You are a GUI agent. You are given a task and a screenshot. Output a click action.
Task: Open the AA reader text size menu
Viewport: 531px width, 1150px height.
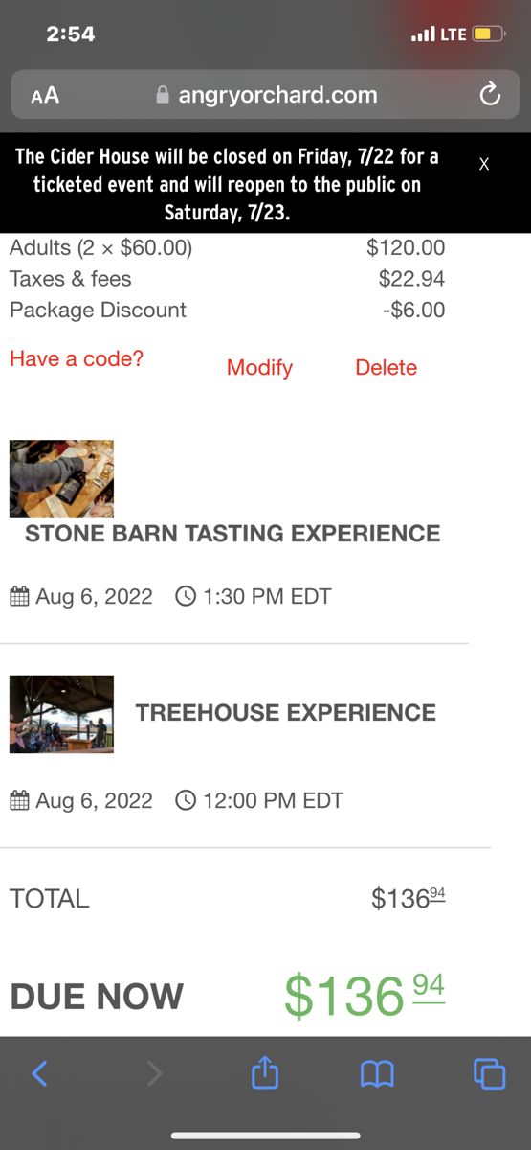45,95
